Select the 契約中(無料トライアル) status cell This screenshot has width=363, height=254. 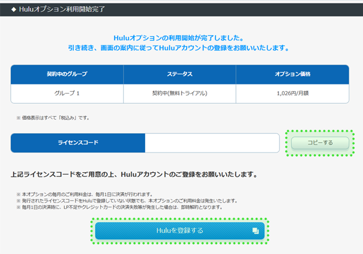click(x=180, y=94)
